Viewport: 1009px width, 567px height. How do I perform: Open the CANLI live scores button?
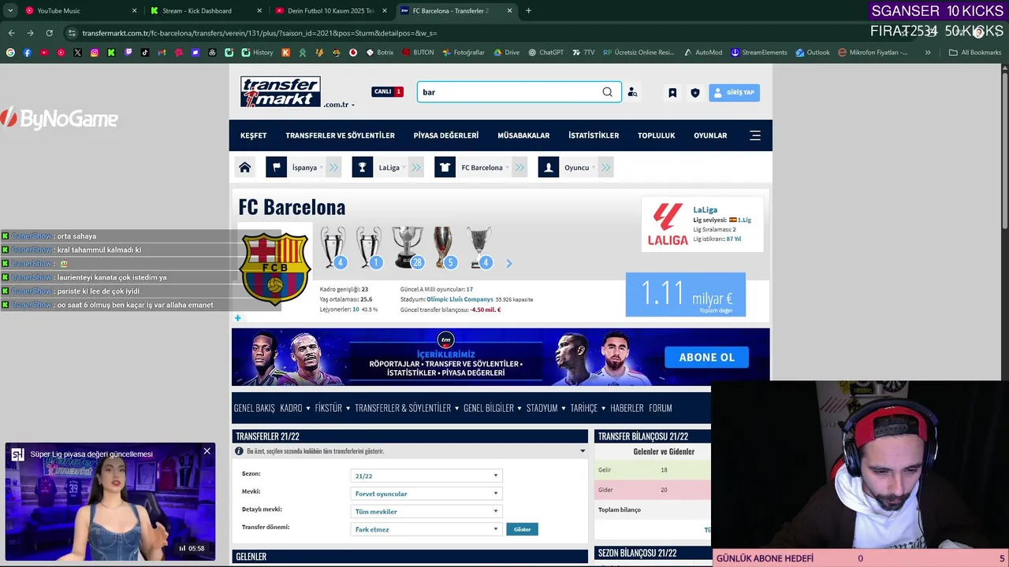(x=387, y=91)
